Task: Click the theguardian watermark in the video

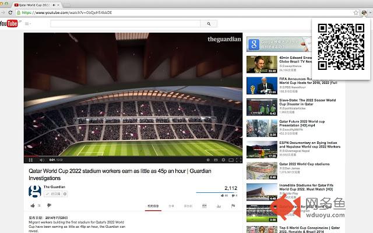Action: coord(224,39)
